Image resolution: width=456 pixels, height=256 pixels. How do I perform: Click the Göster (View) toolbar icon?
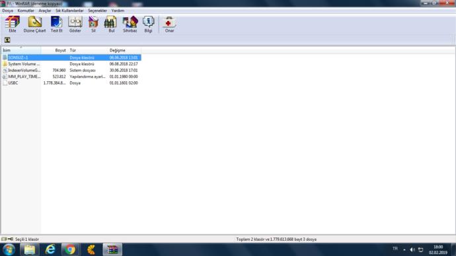tap(75, 22)
